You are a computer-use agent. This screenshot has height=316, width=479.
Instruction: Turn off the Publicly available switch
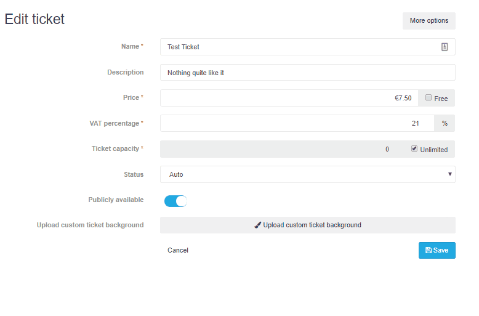(x=175, y=201)
